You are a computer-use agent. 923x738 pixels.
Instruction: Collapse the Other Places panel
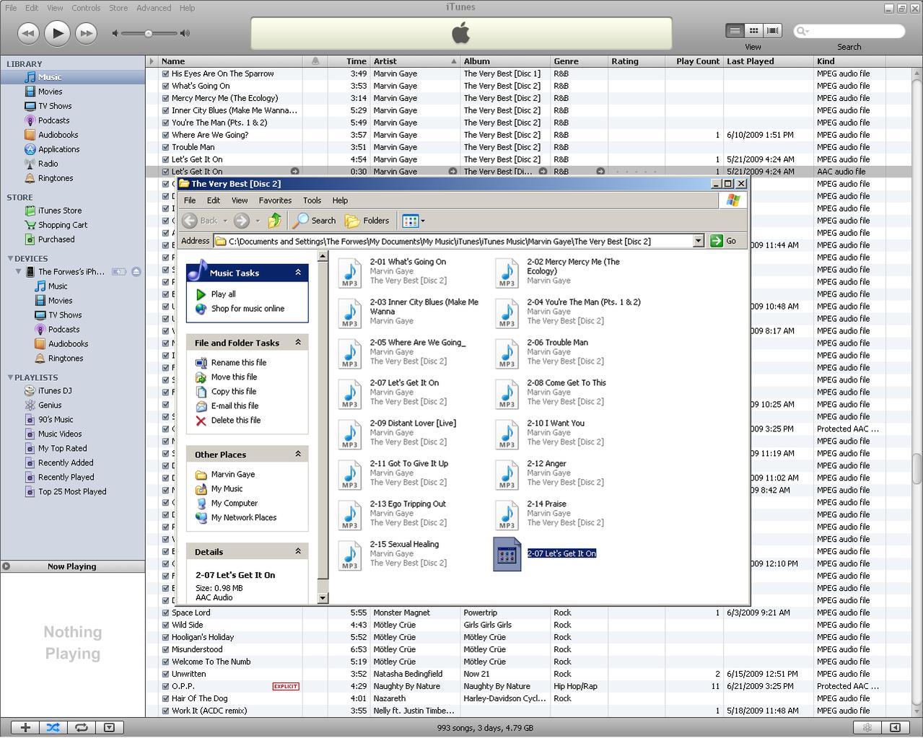point(298,454)
